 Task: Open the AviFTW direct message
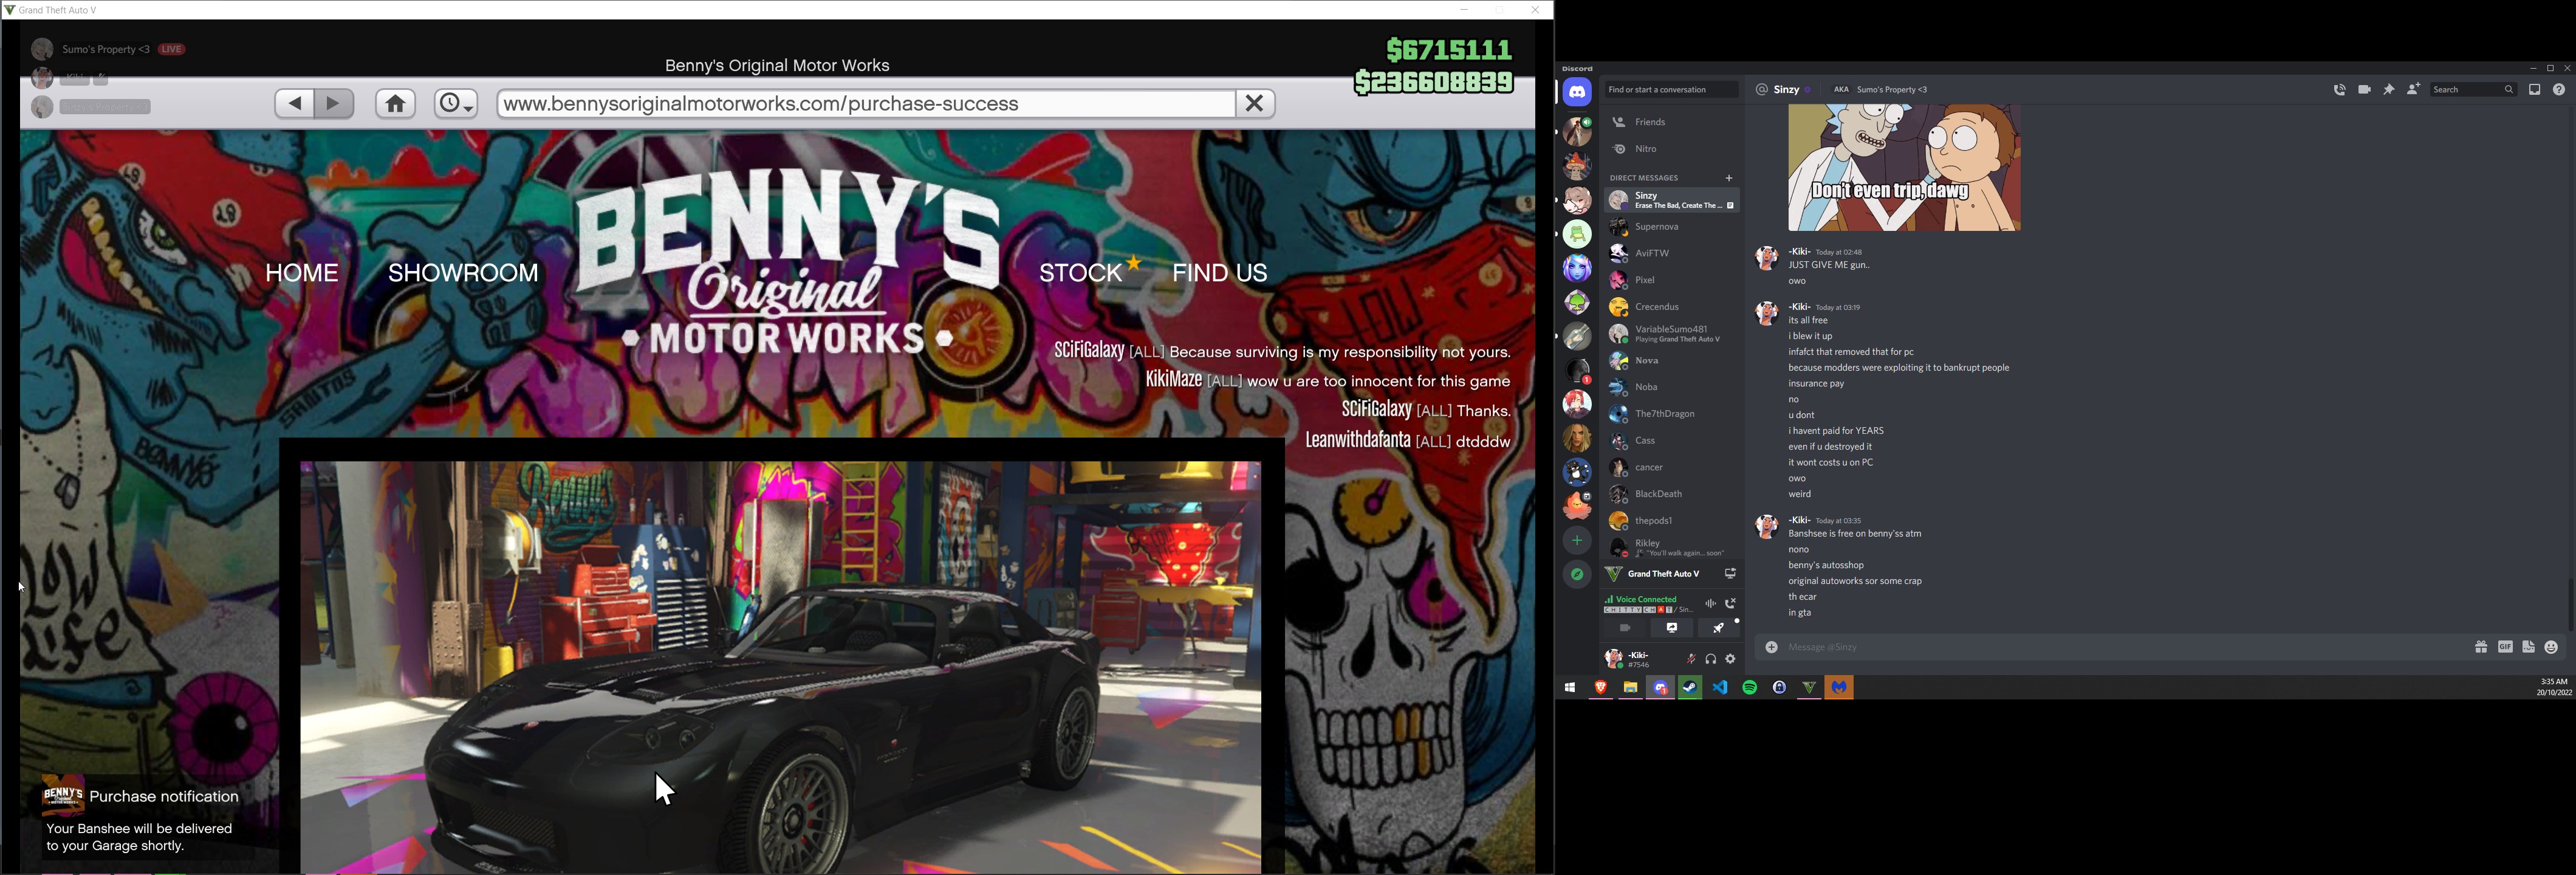[1671, 254]
